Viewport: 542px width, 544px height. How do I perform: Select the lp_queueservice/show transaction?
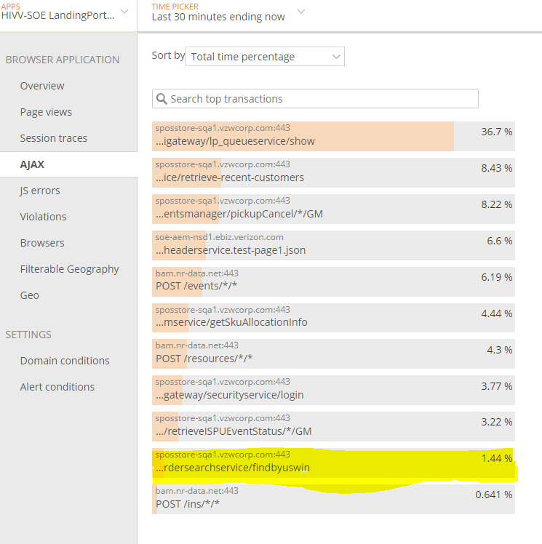coord(333,136)
